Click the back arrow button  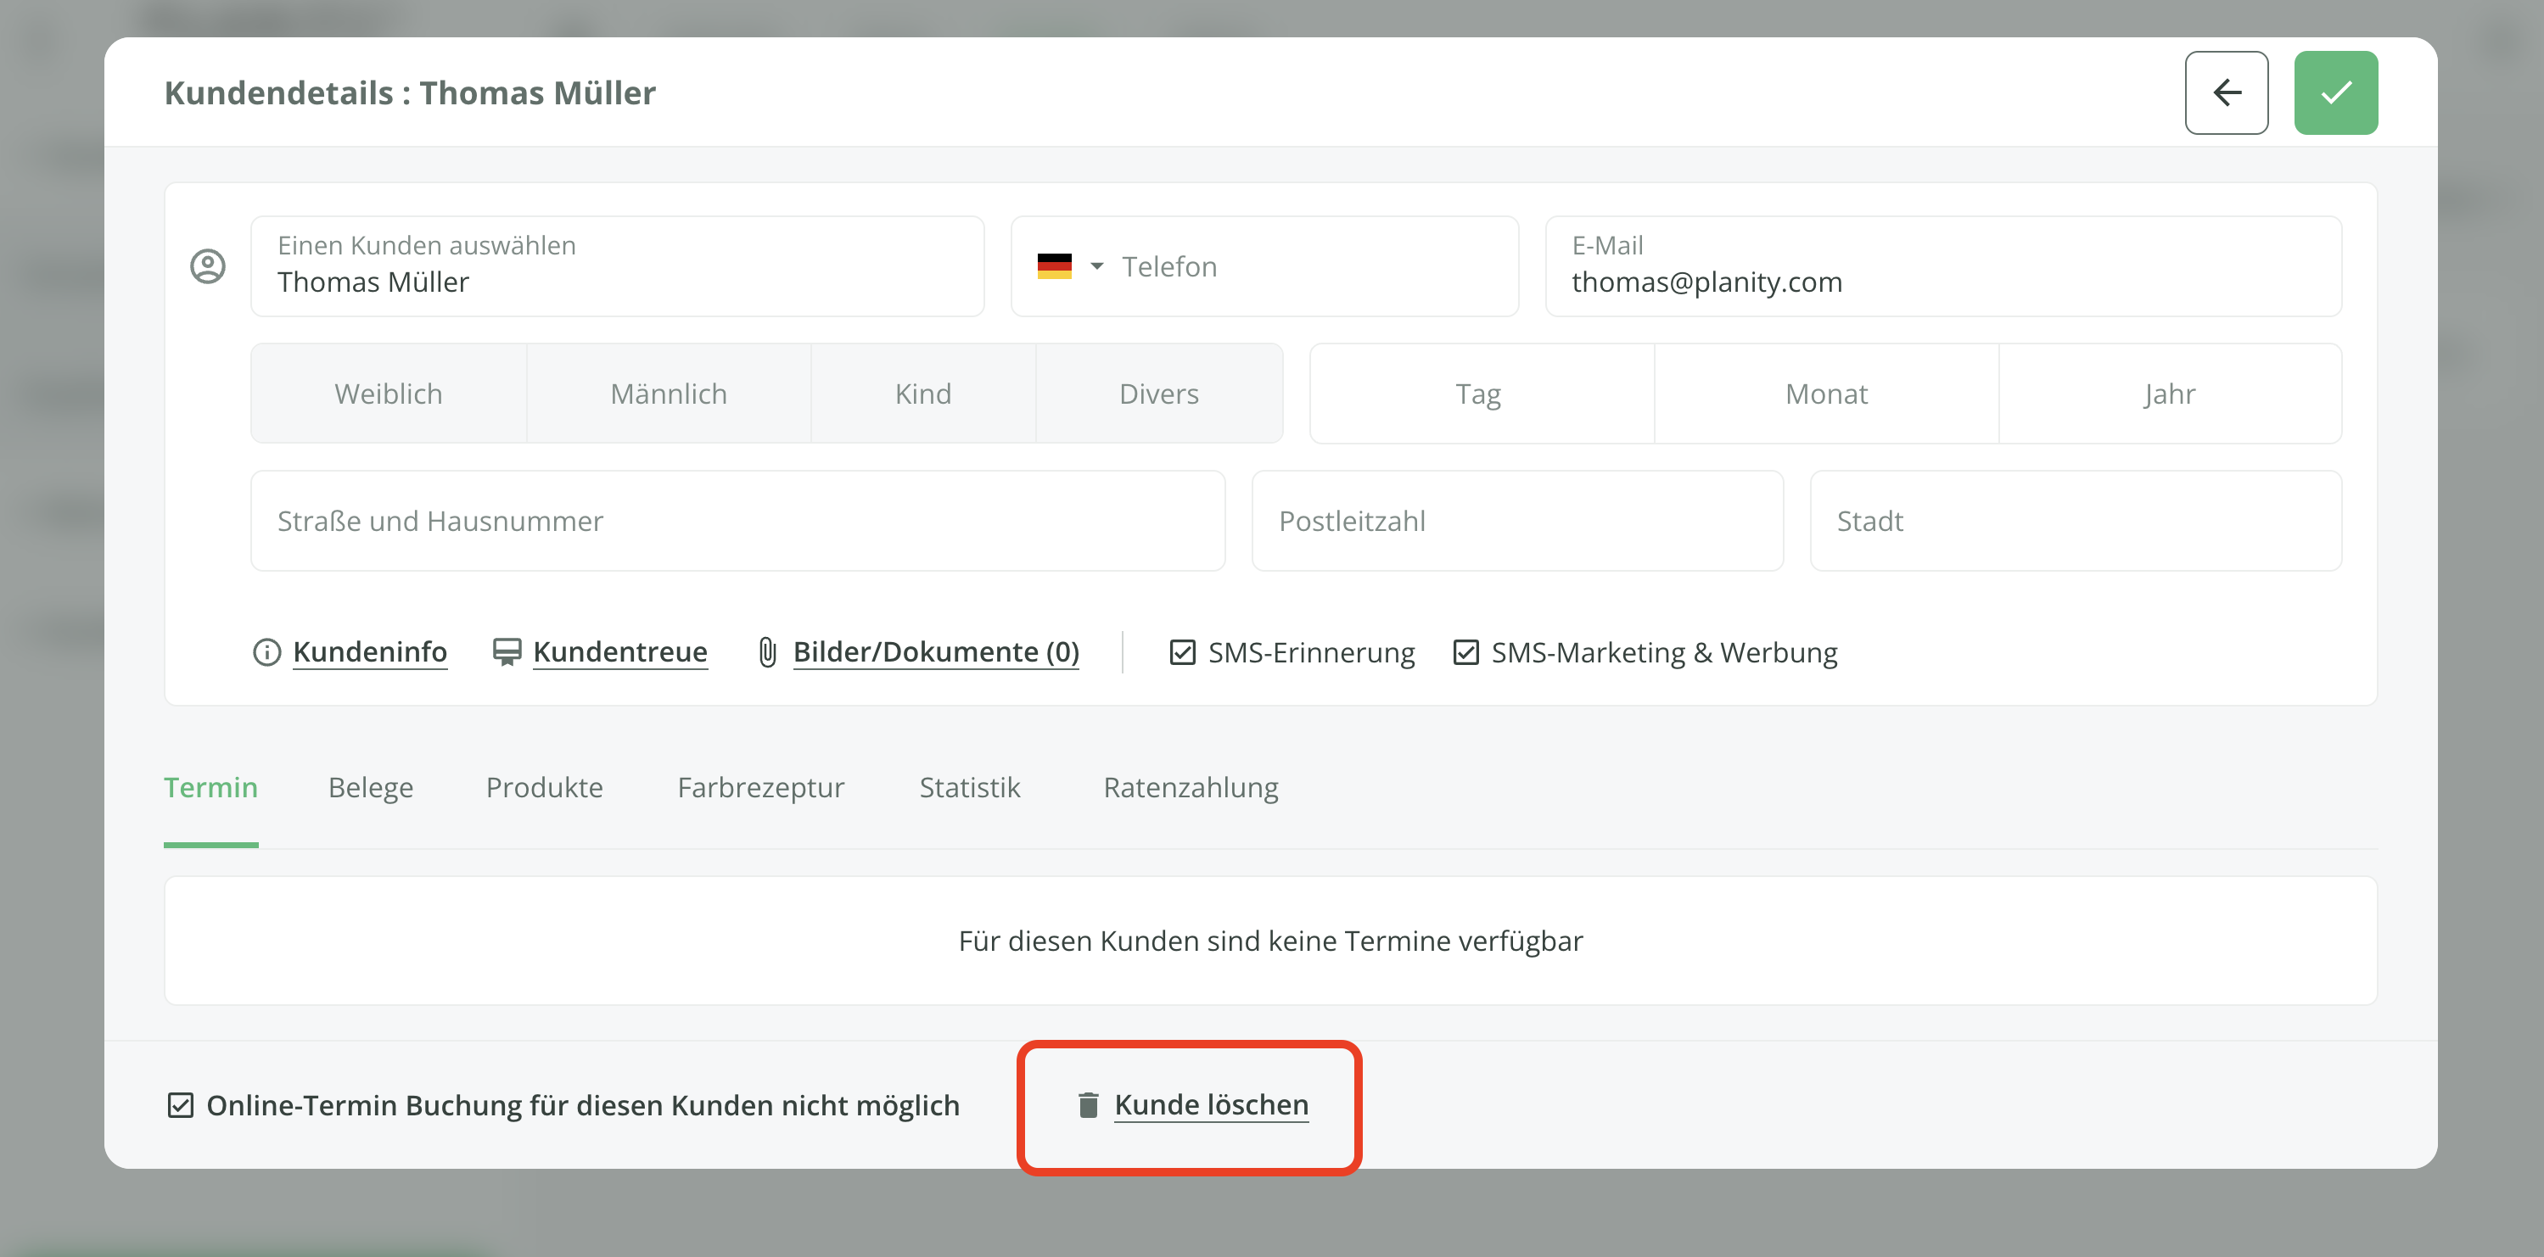[x=2226, y=92]
